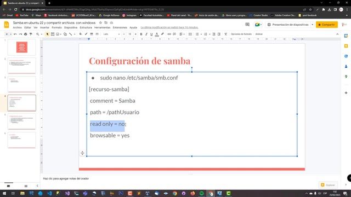Open the line tool dropdown arrow
The image size is (351, 197).
(75, 34)
